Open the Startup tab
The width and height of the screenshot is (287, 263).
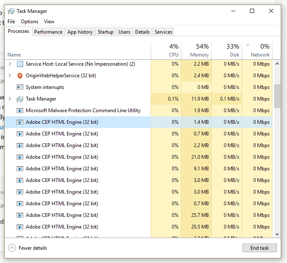click(105, 32)
